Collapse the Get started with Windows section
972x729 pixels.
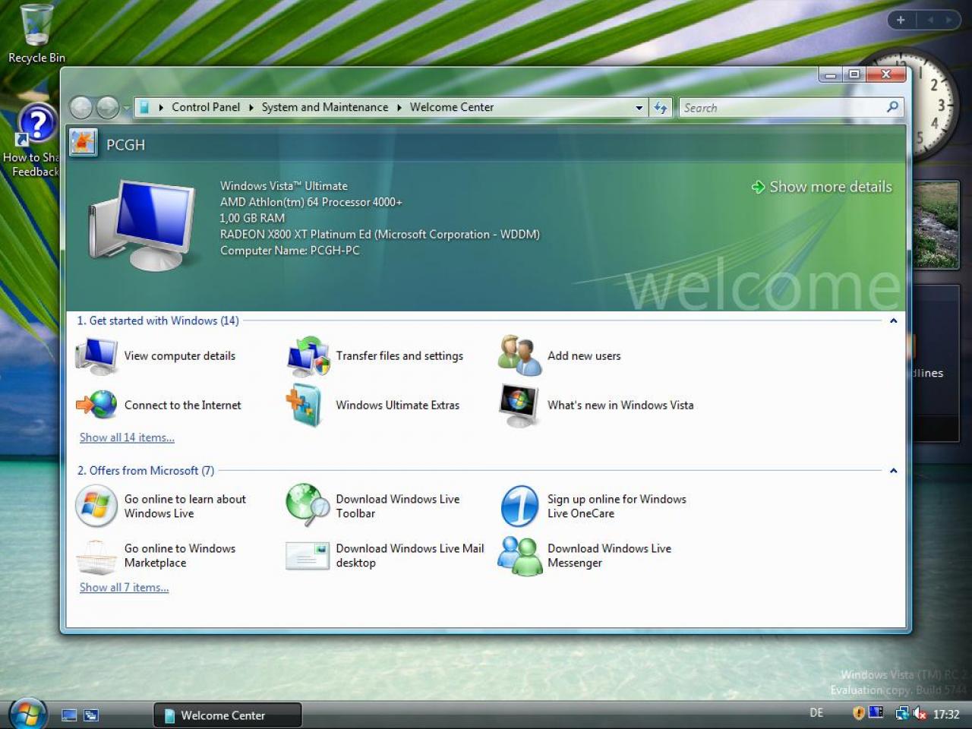(x=893, y=320)
